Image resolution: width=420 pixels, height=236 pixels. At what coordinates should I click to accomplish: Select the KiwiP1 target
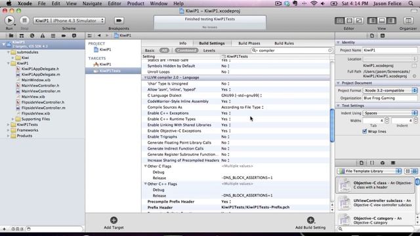point(105,64)
